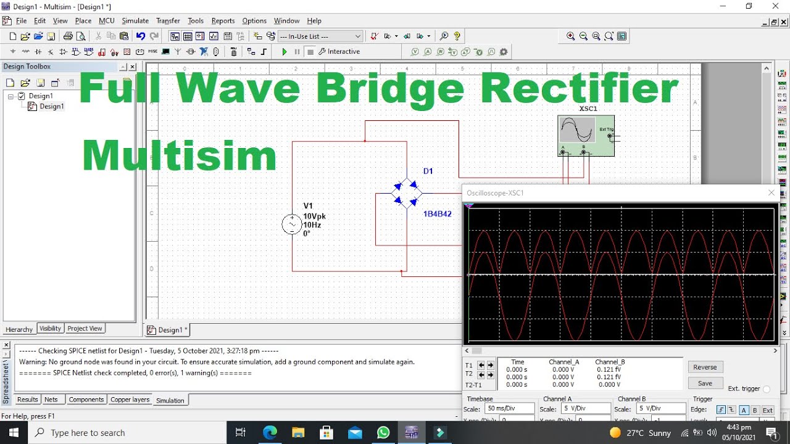Toggle the Spreadsheet view icon
Viewport: 790px width, 444px height.
[188, 36]
